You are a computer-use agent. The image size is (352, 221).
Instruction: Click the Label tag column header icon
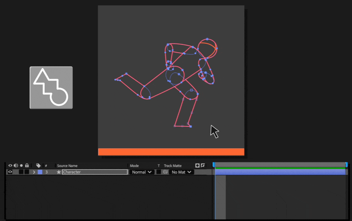coord(38,166)
